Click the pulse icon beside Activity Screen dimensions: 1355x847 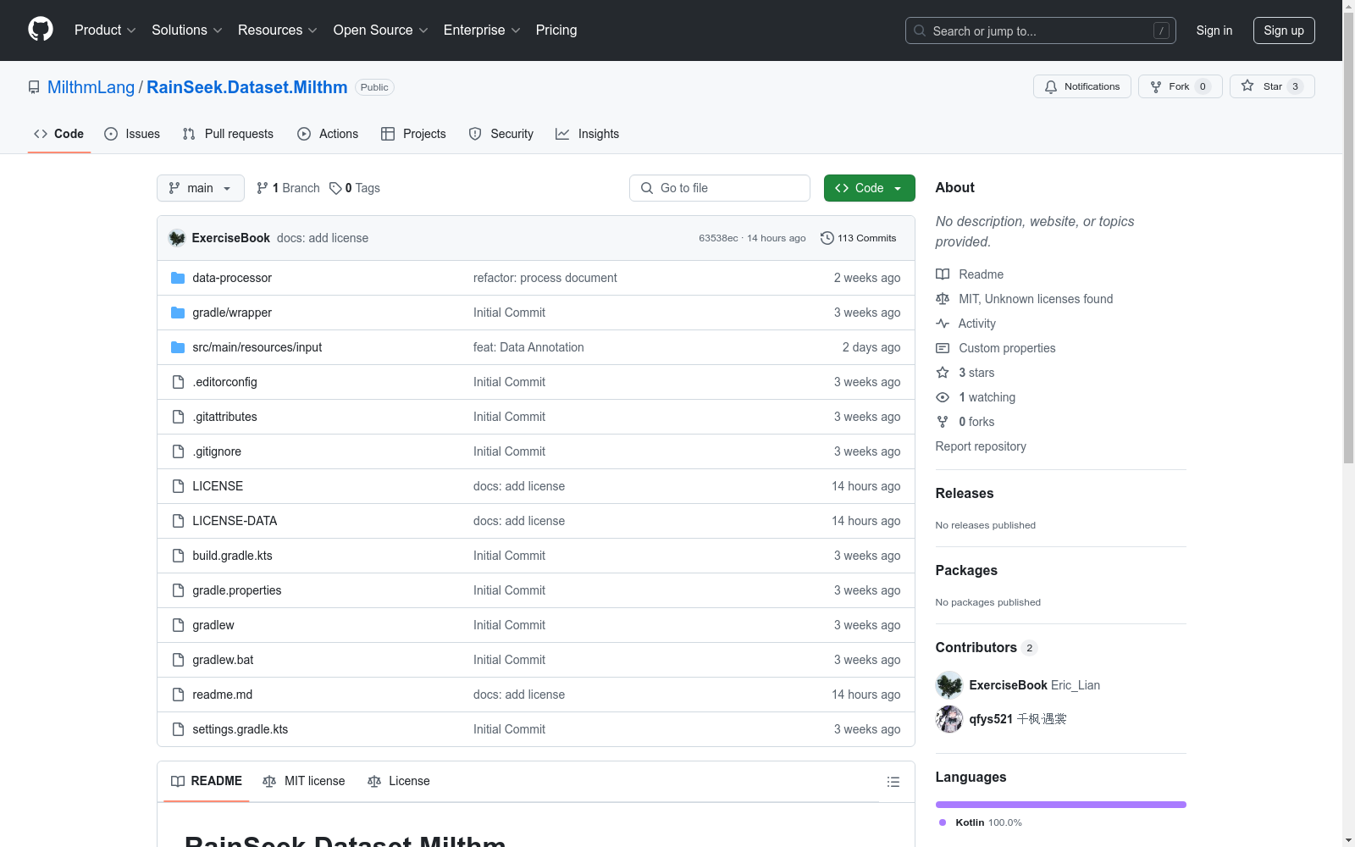coord(943,324)
